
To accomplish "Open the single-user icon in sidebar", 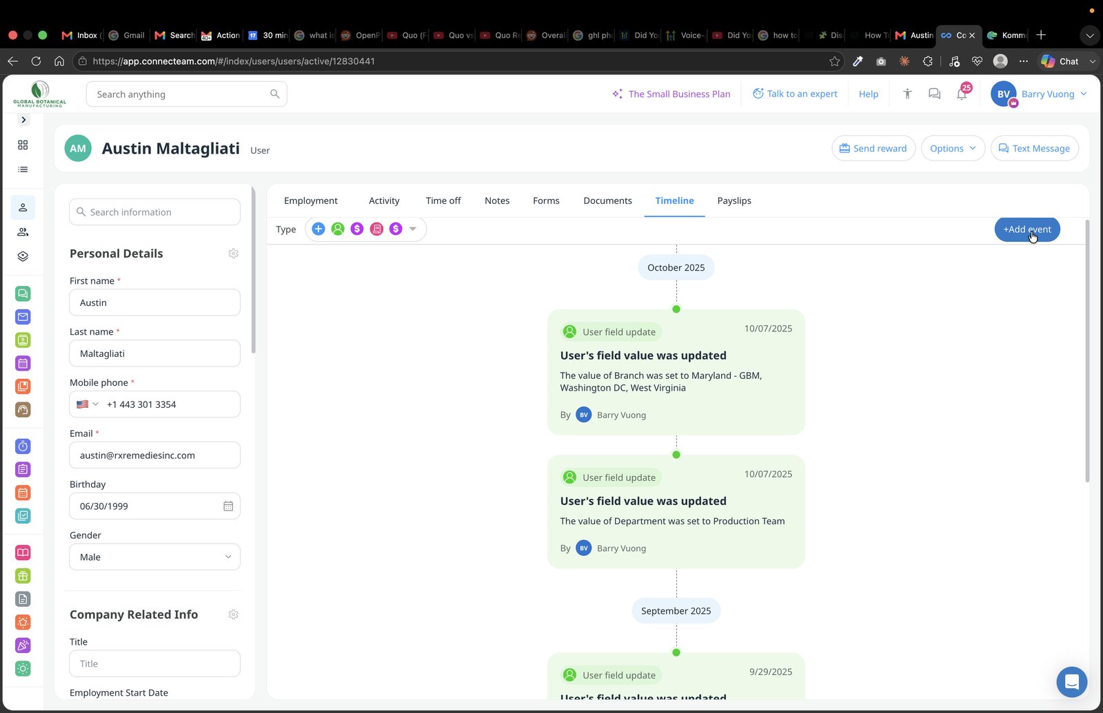I will (x=23, y=207).
